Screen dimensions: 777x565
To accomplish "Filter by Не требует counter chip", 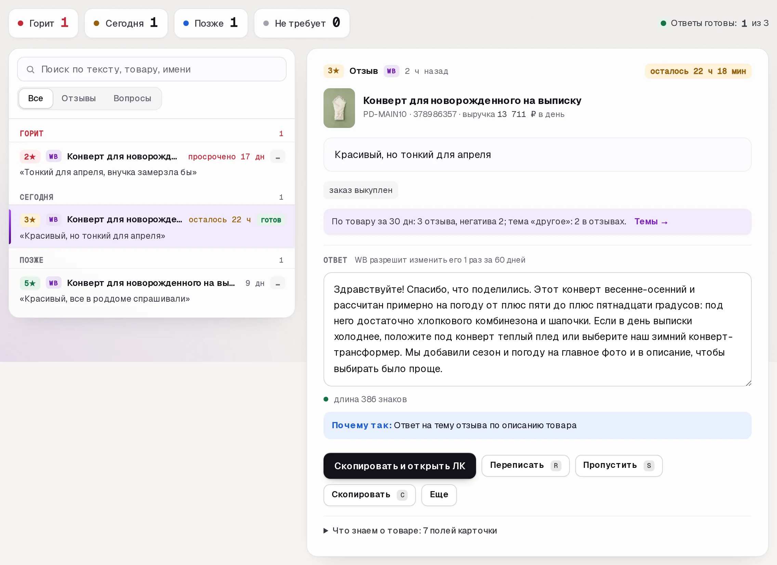I will [x=302, y=23].
